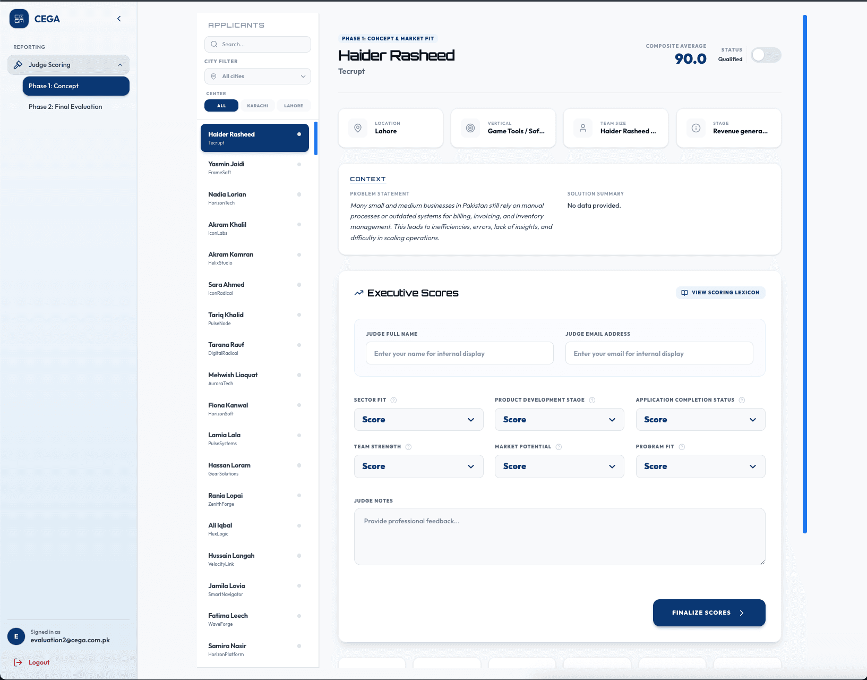This screenshot has height=680, width=867.
Task: Select the ALL center filter
Action: coord(221,106)
